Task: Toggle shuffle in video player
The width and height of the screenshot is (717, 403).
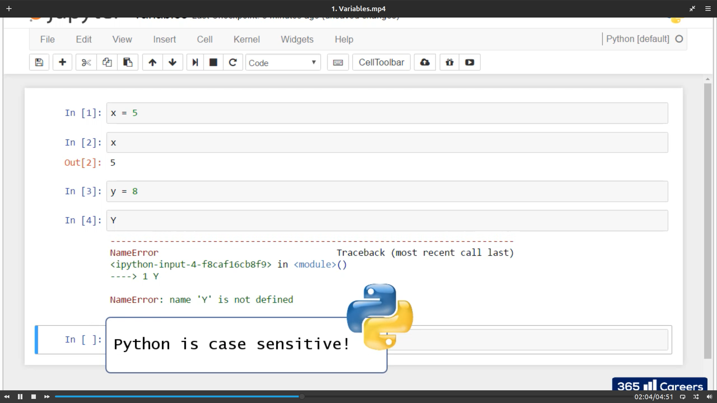Action: click(696, 397)
